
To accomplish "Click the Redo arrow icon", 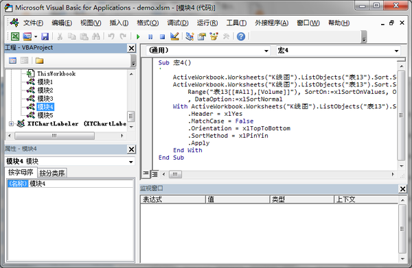I will [x=123, y=36].
